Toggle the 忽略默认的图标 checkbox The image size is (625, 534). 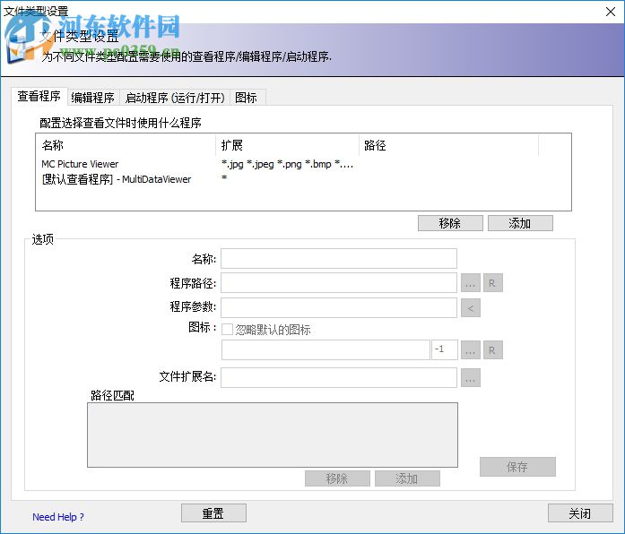click(x=227, y=330)
